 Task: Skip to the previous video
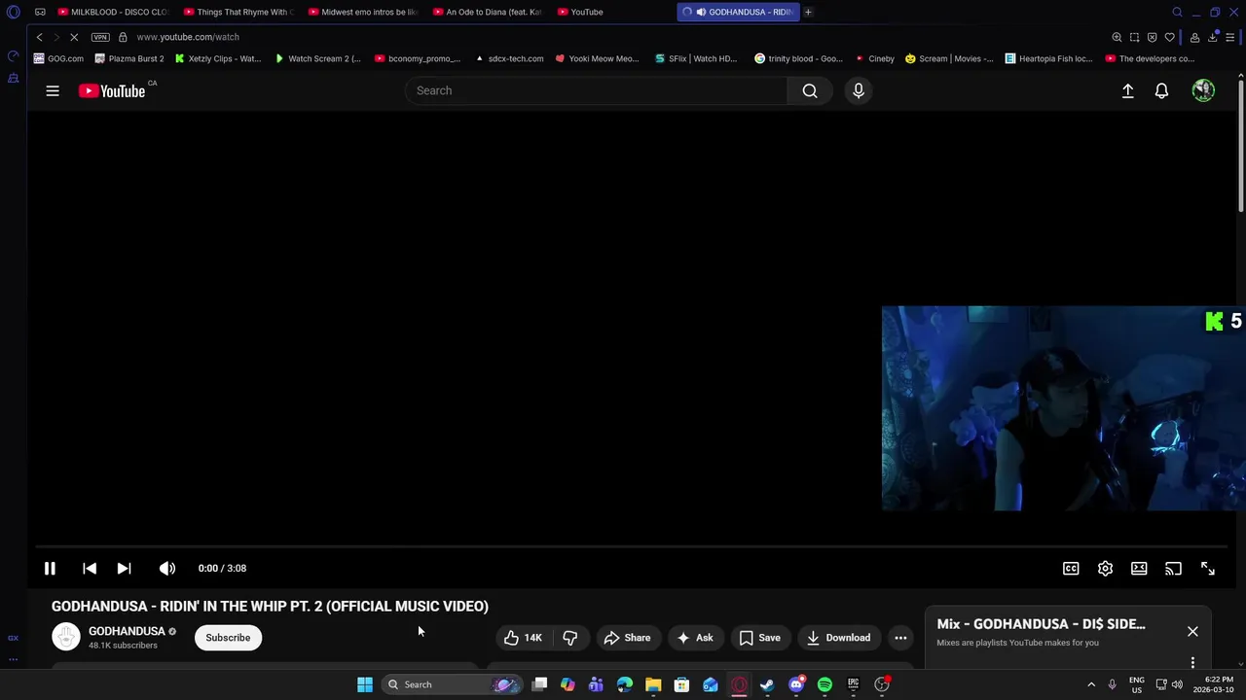tap(90, 569)
